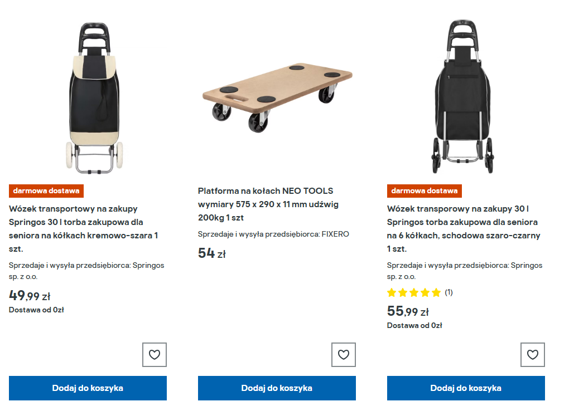View the wooden wheeled platform photo
Screen dimensions: 569x411
tap(277, 97)
